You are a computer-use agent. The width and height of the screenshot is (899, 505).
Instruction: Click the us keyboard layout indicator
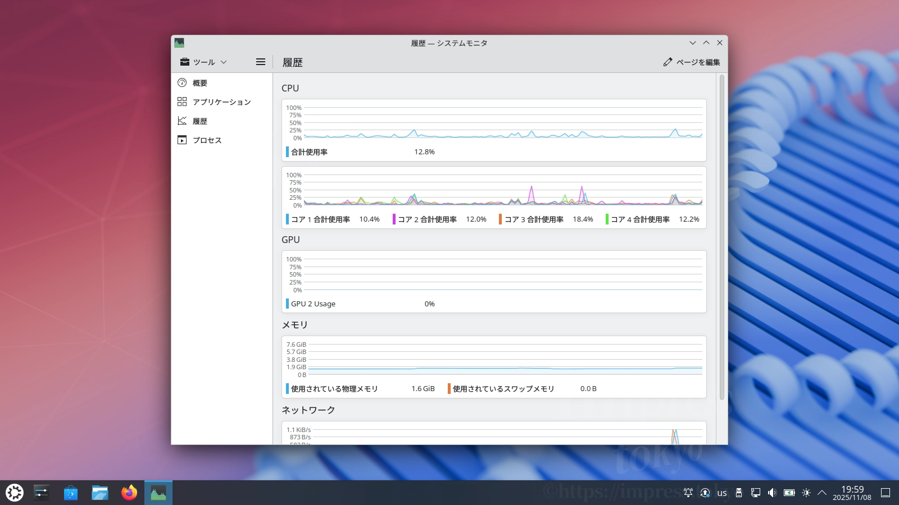(722, 493)
